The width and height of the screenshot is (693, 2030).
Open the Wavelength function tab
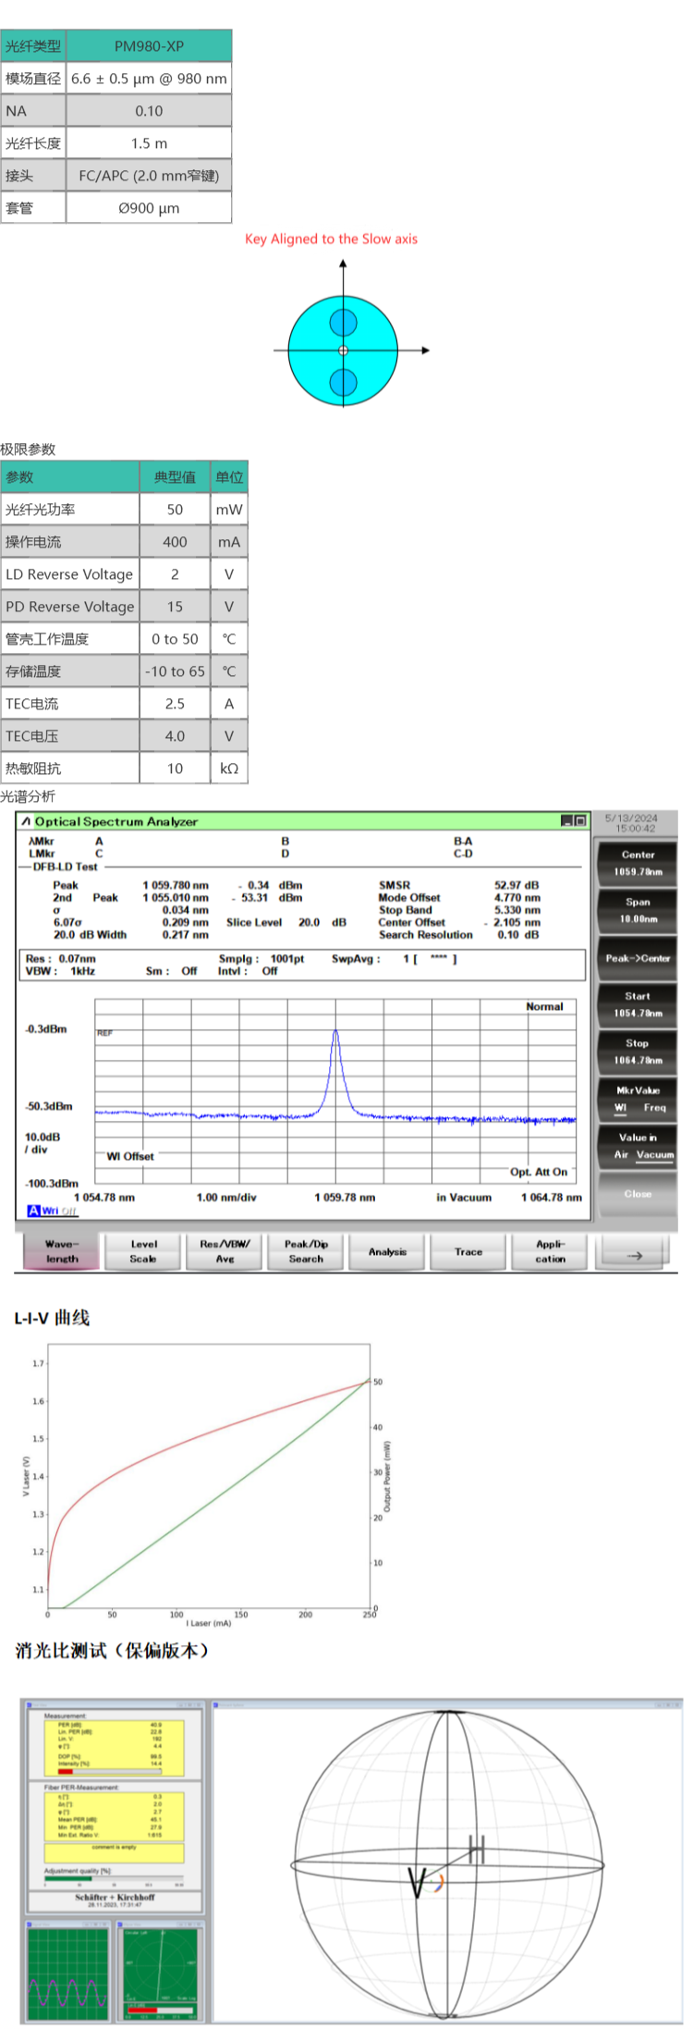coord(62,1251)
